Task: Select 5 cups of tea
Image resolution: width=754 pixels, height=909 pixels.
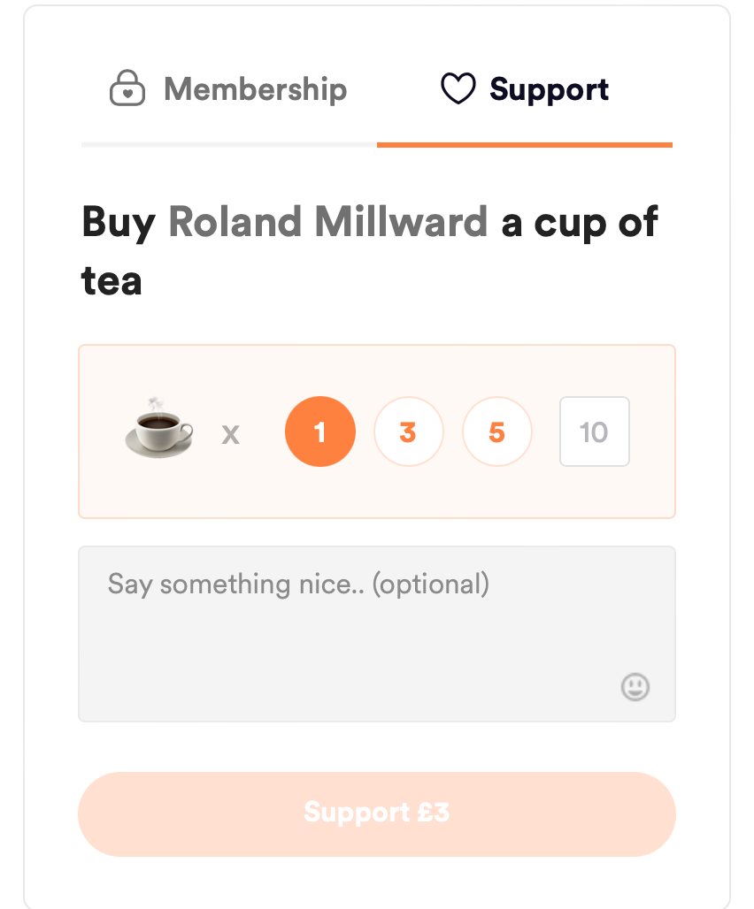Action: [x=497, y=432]
